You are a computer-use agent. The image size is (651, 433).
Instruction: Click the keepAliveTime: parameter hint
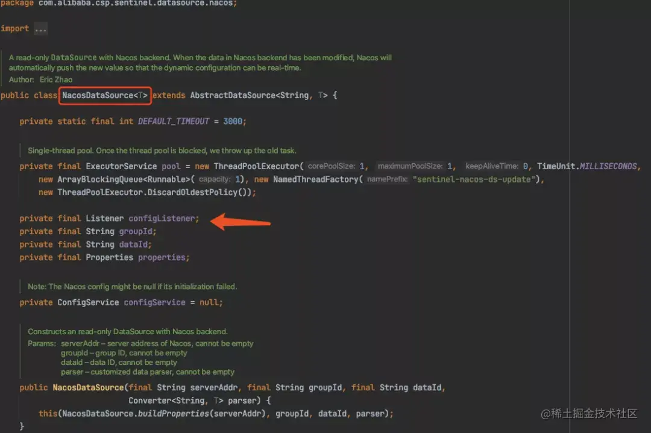pos(492,166)
